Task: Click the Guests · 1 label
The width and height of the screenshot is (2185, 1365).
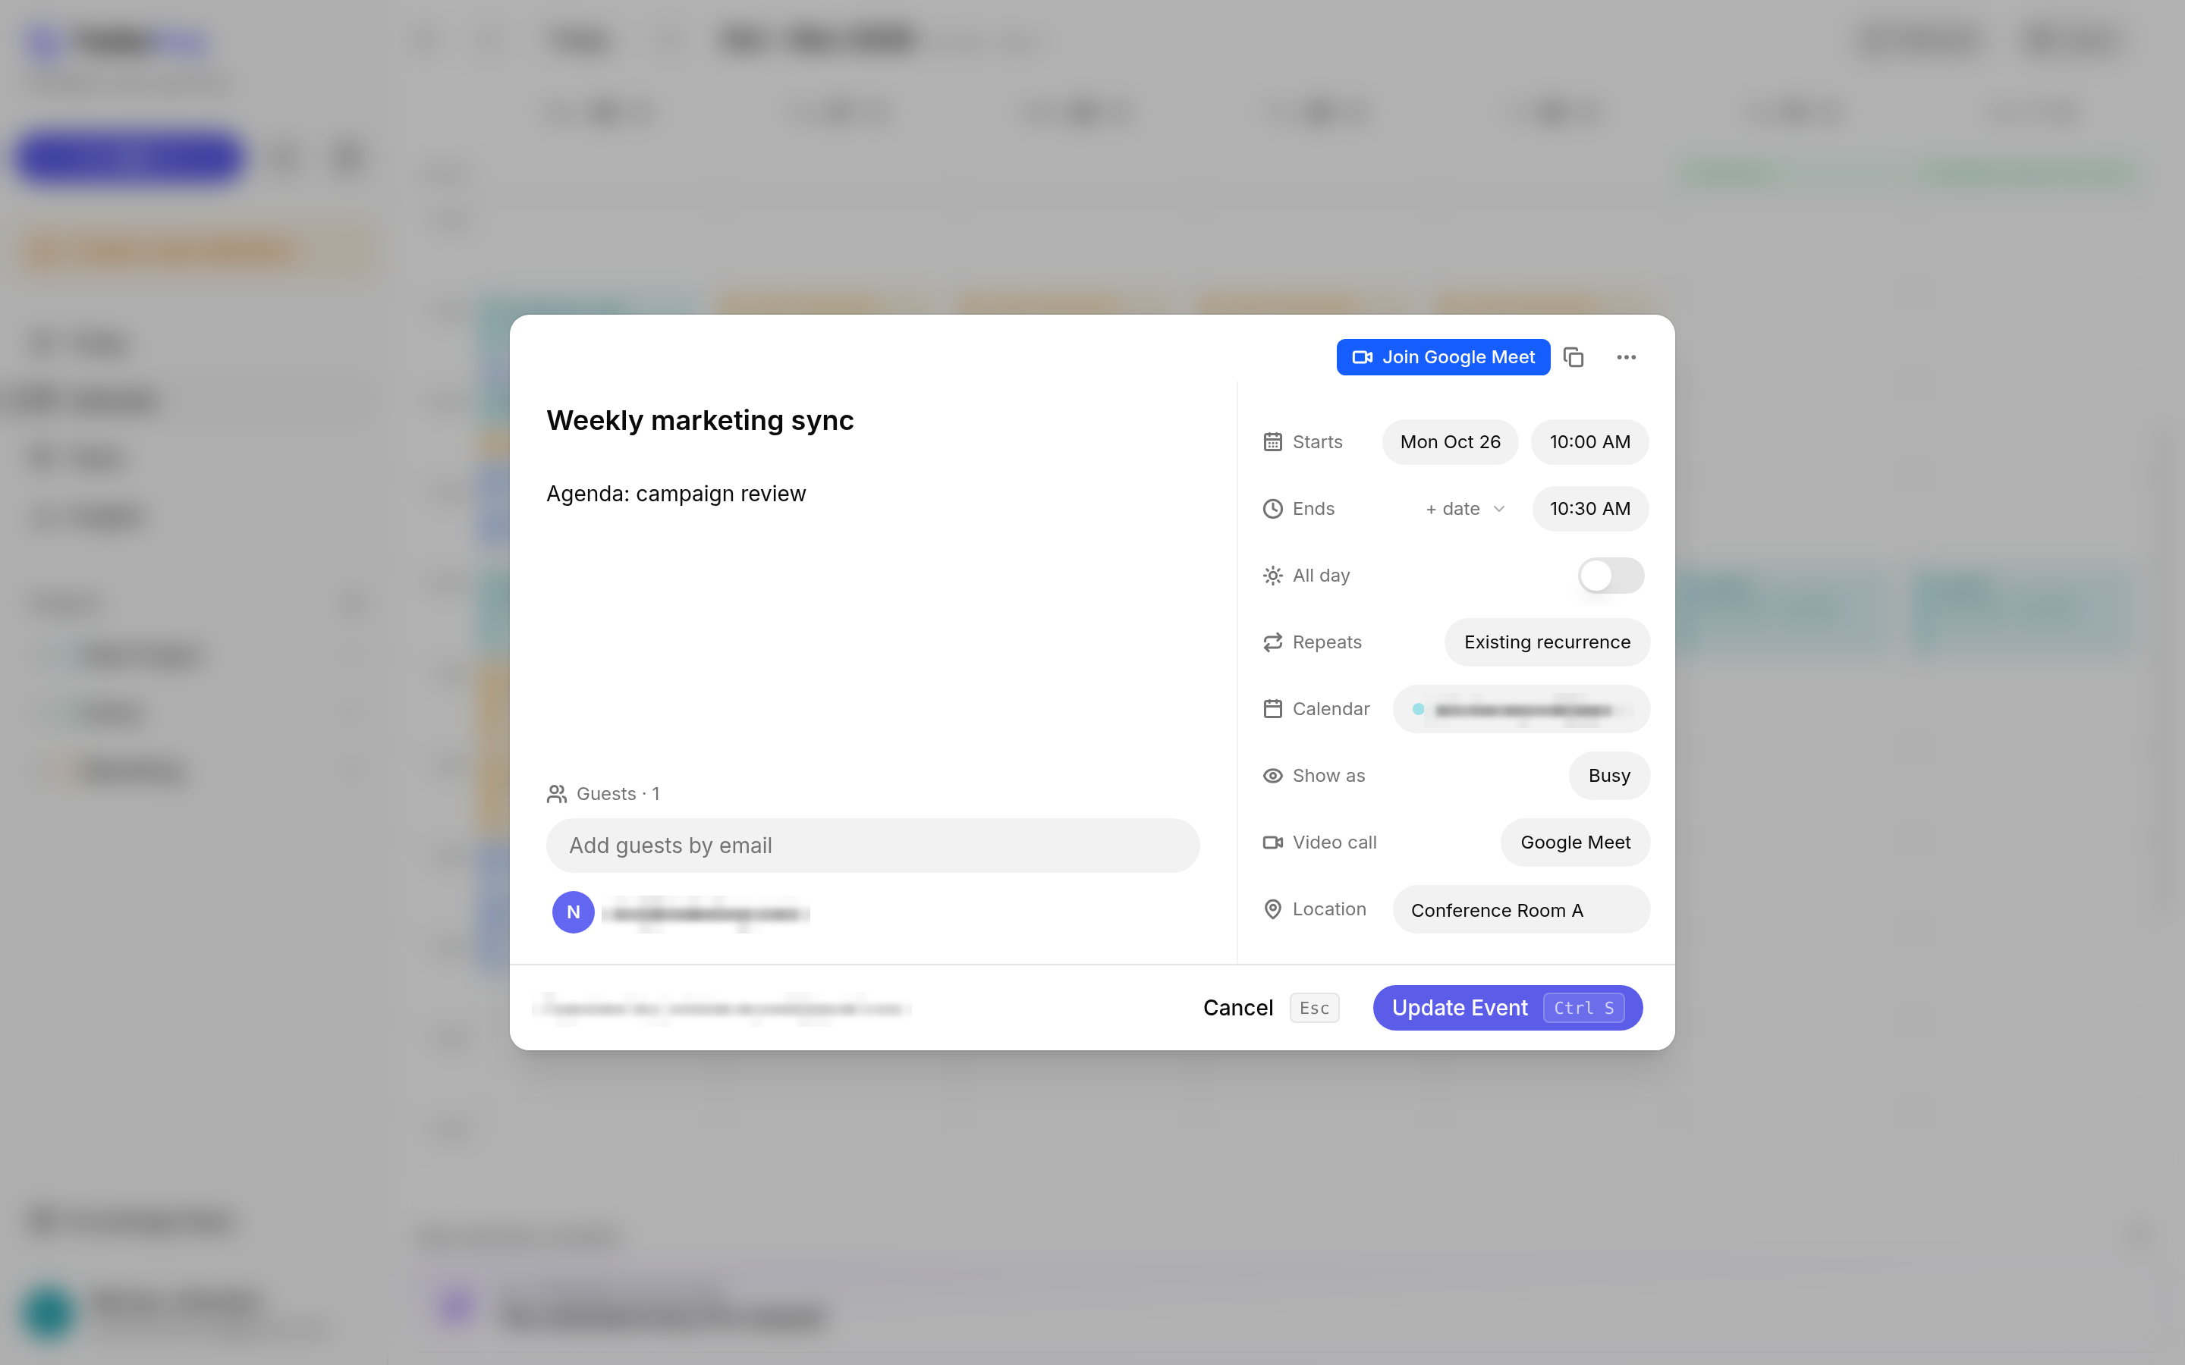Action: pyautogui.click(x=618, y=795)
